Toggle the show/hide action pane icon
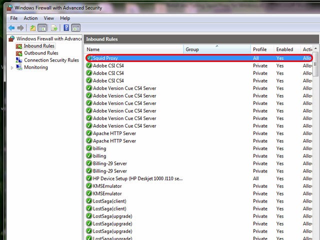320x240 pixels. click(76, 28)
